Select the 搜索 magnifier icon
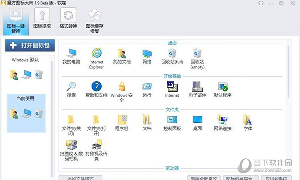This screenshot has width=300, height=180. 71,89
